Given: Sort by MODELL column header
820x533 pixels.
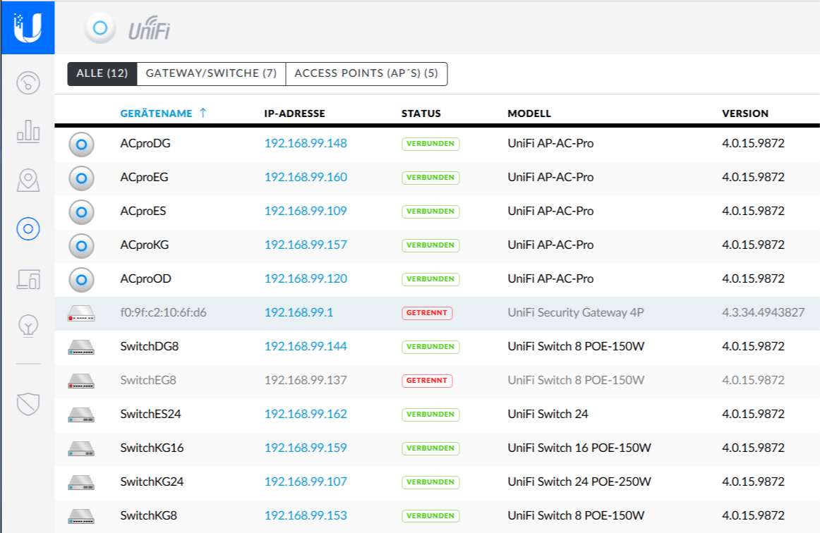Looking at the screenshot, I should pyautogui.click(x=529, y=114).
